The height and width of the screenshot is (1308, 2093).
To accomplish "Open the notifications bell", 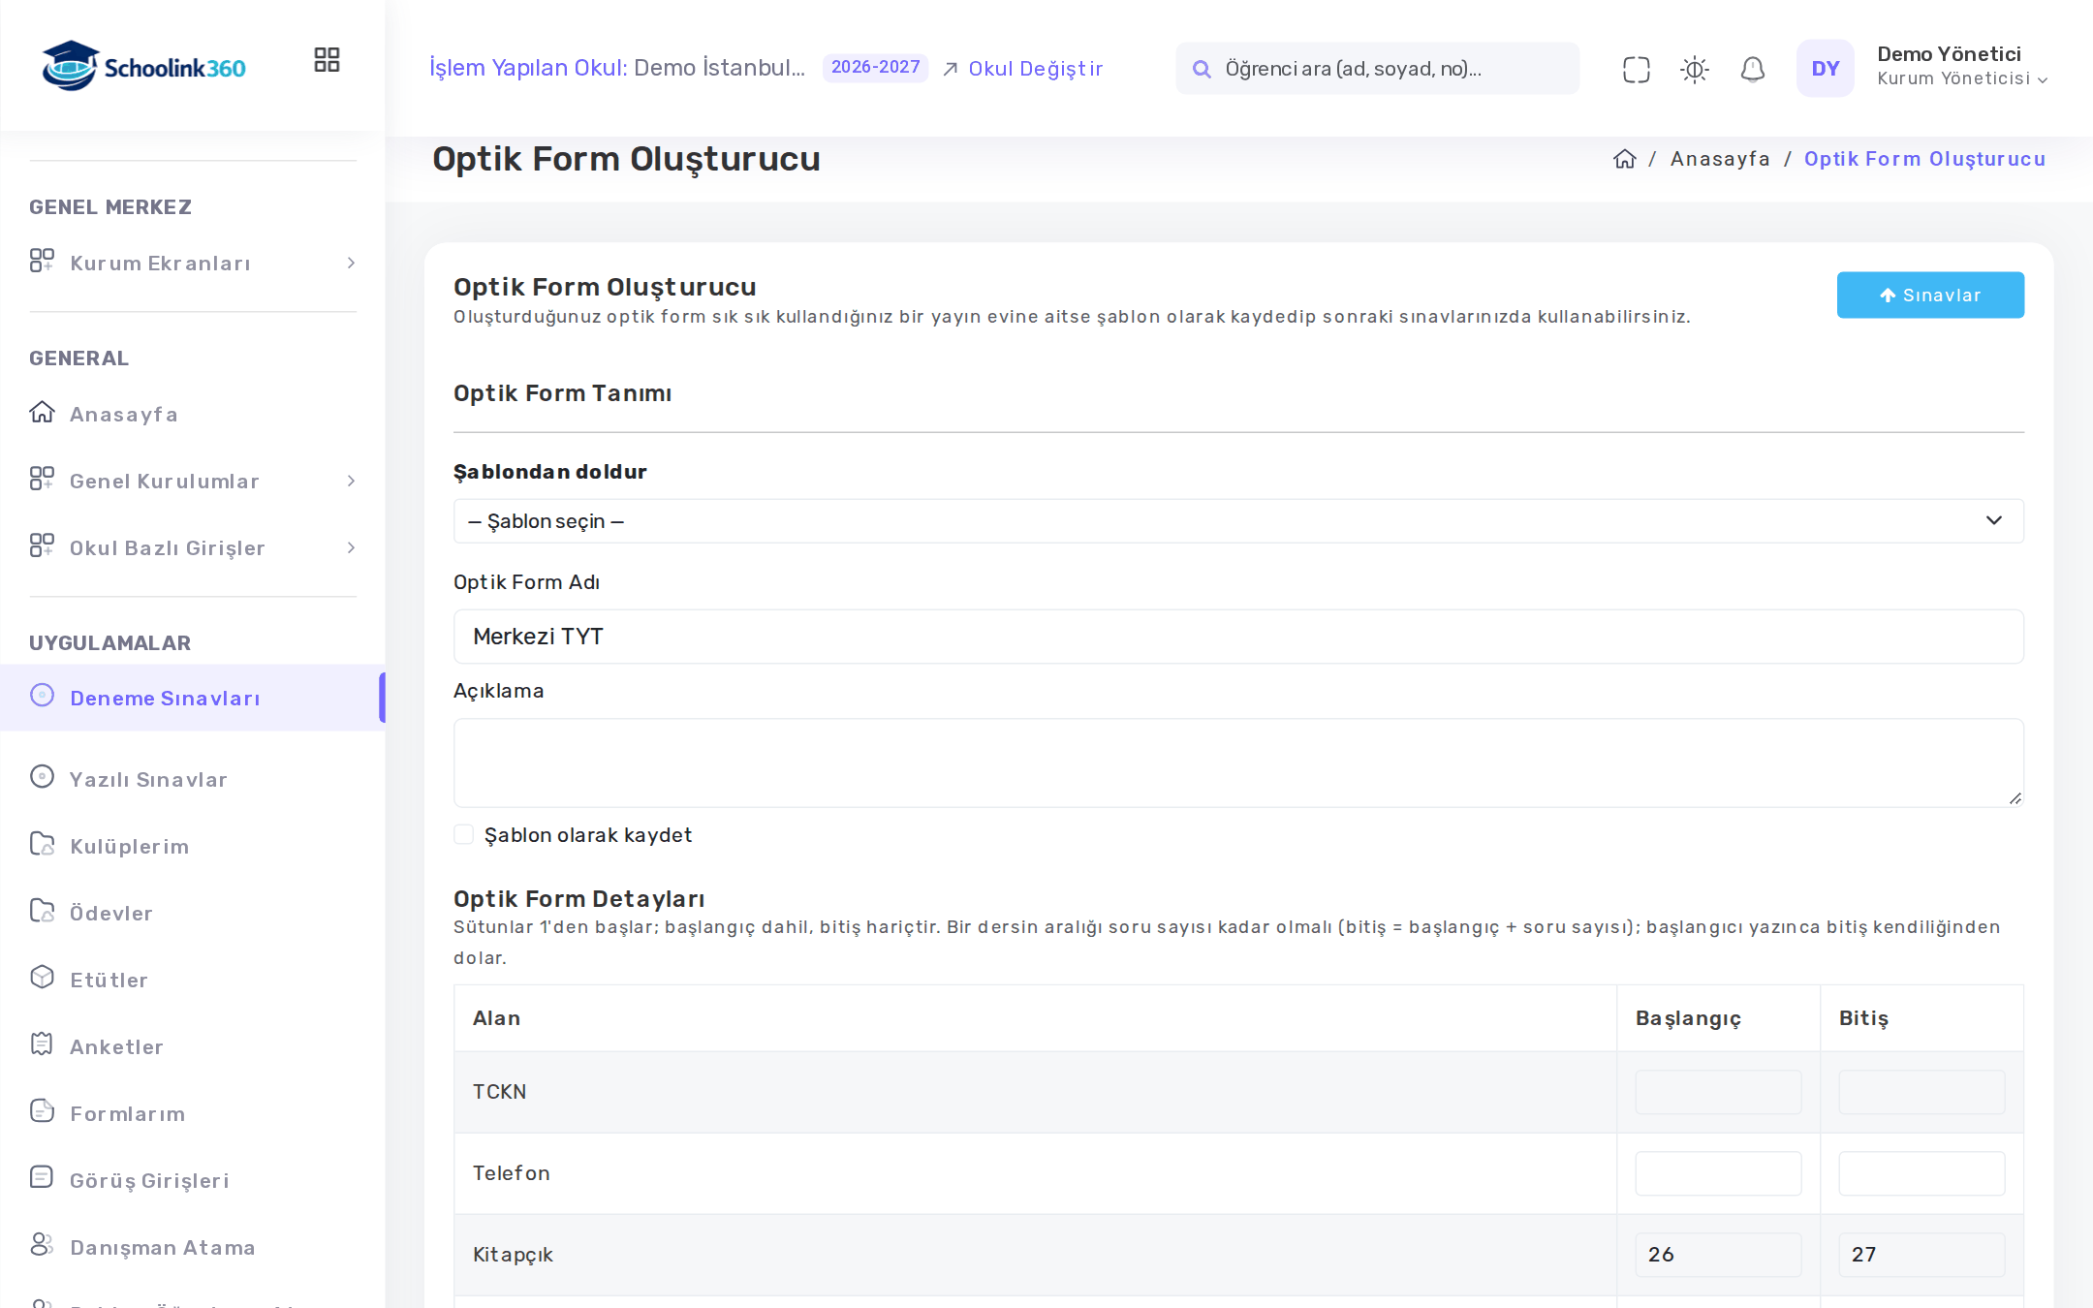I will point(1753,69).
